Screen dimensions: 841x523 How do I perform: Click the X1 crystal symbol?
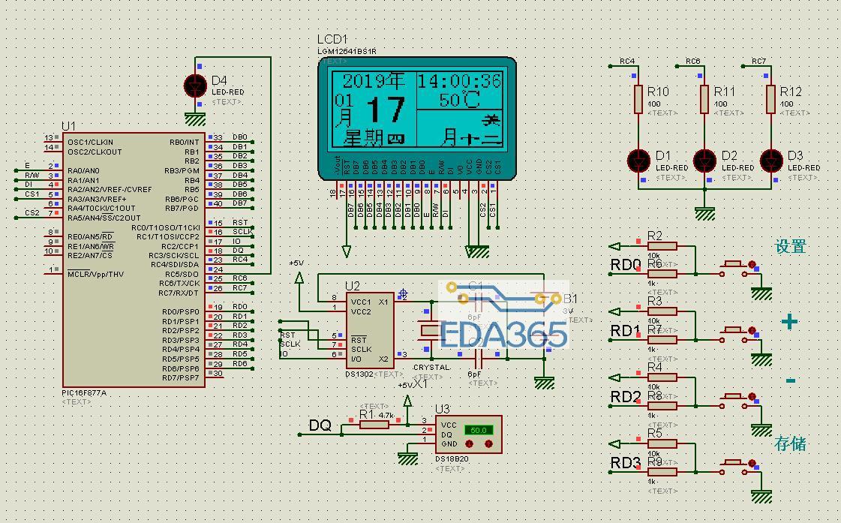pos(430,330)
